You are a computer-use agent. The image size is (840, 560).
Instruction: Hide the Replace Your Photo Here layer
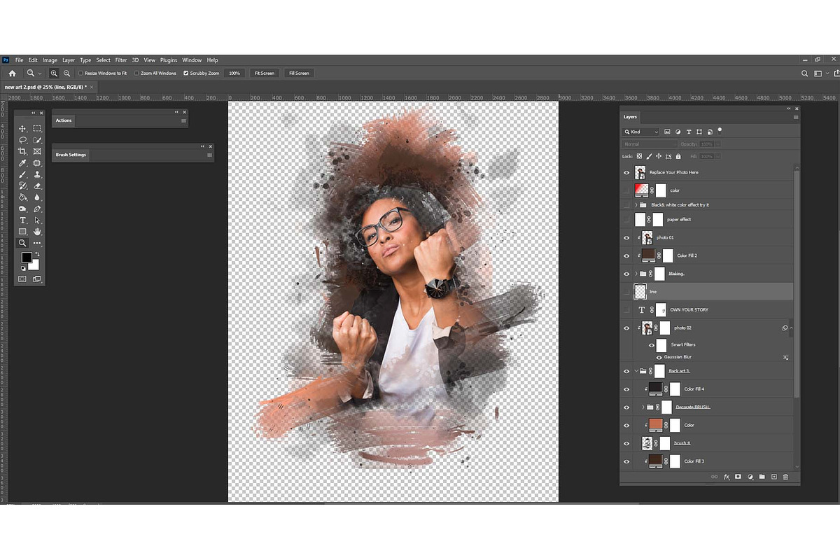pos(626,172)
